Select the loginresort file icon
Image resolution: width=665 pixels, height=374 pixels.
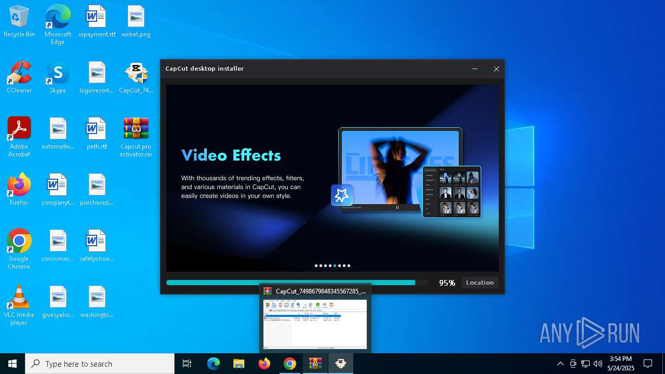[x=97, y=77]
